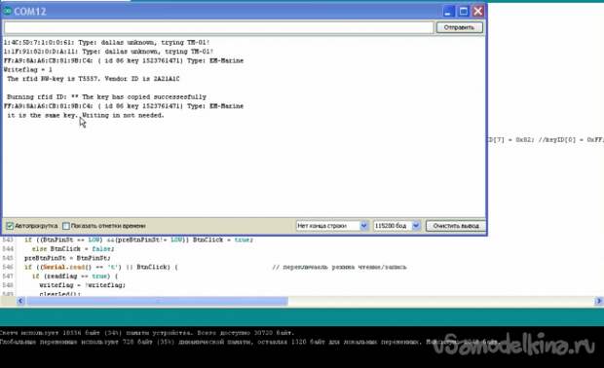This screenshot has height=368, width=604.
Task: Maximize the COM12 serial monitor window
Action: click(463, 12)
